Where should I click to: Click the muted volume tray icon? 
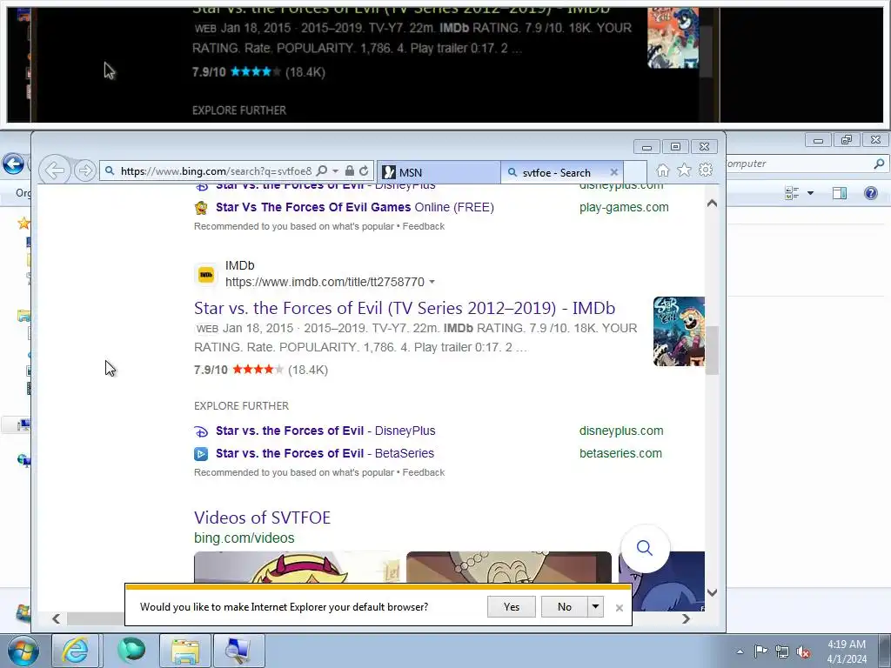[x=803, y=651]
